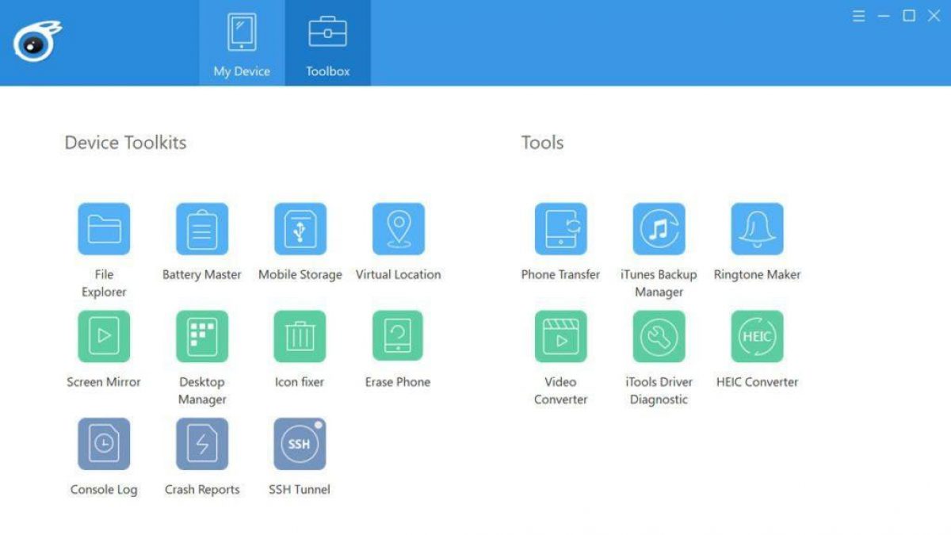Maximize the iTools window
The height and width of the screenshot is (535, 951).
pos(909,16)
